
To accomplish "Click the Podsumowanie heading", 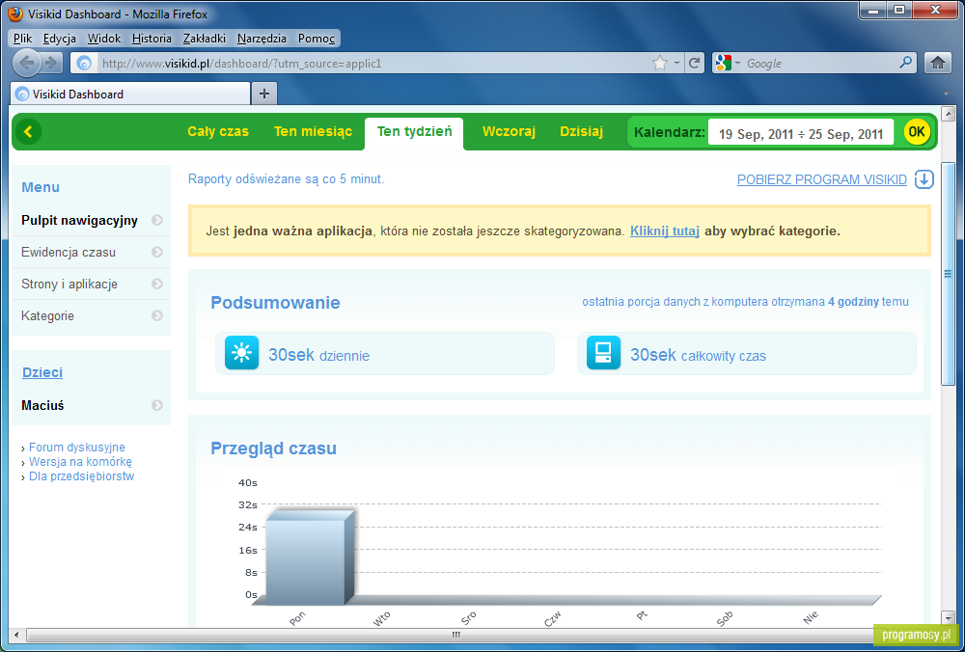I will (275, 303).
